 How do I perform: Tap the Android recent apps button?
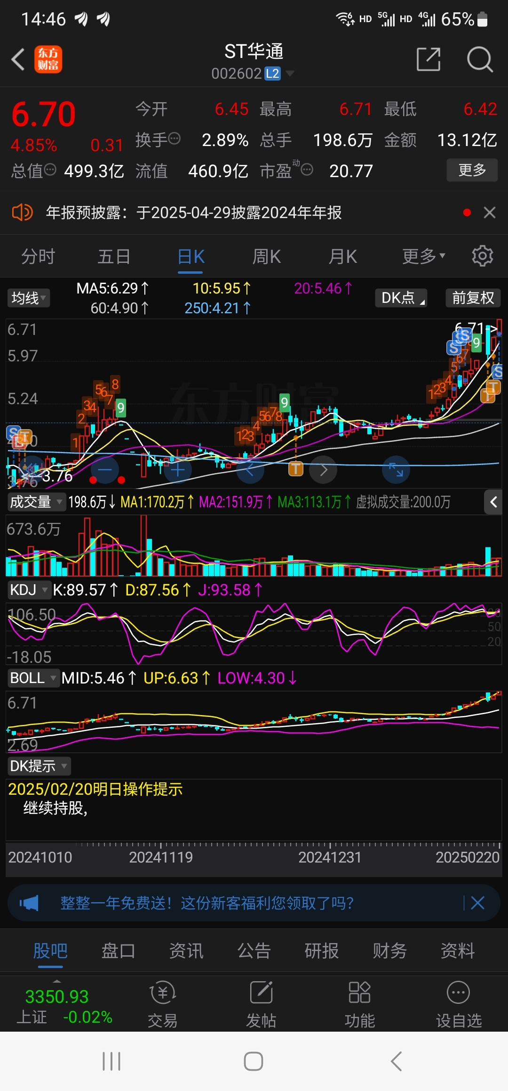(111, 1061)
